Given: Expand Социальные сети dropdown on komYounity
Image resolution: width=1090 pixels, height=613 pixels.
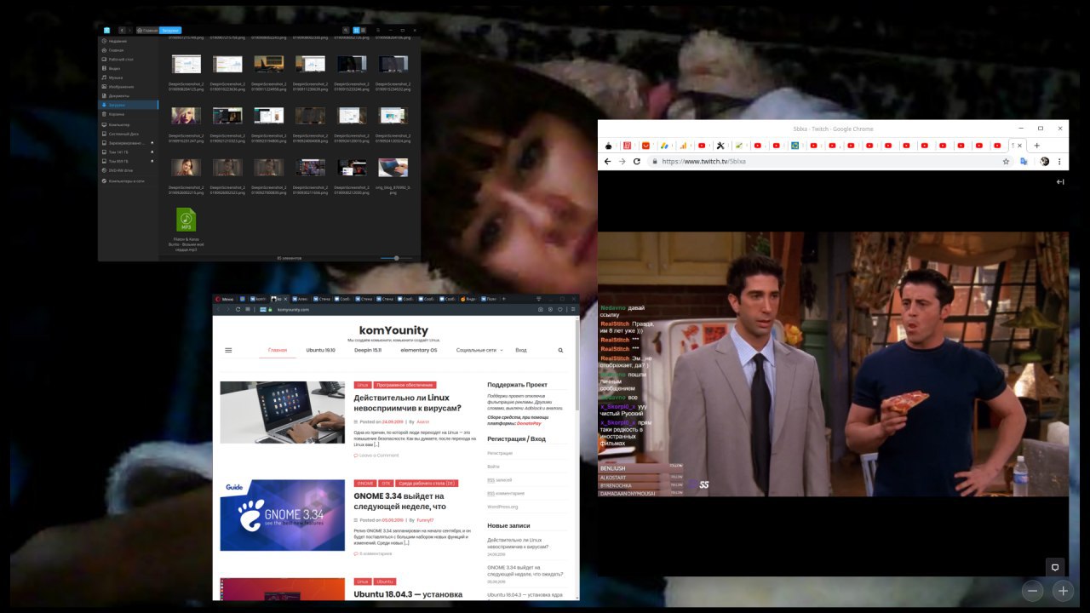Looking at the screenshot, I should [479, 350].
